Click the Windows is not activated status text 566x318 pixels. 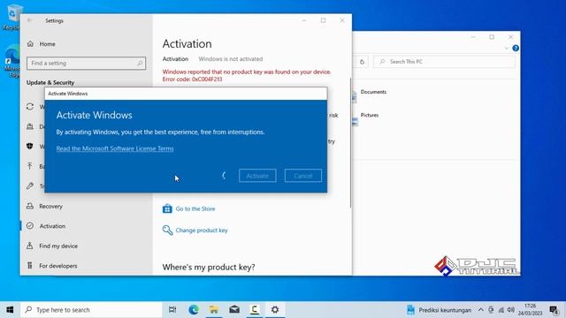[x=231, y=59]
